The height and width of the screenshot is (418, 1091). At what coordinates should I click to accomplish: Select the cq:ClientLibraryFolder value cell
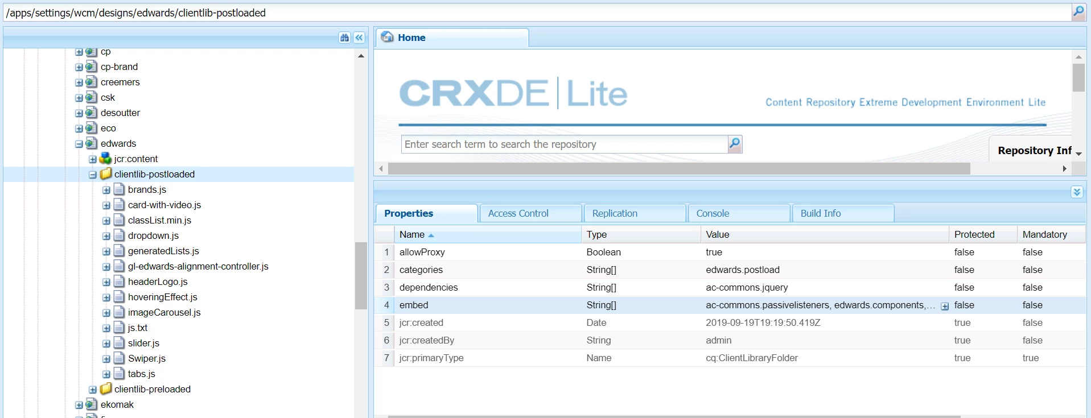pyautogui.click(x=825, y=358)
